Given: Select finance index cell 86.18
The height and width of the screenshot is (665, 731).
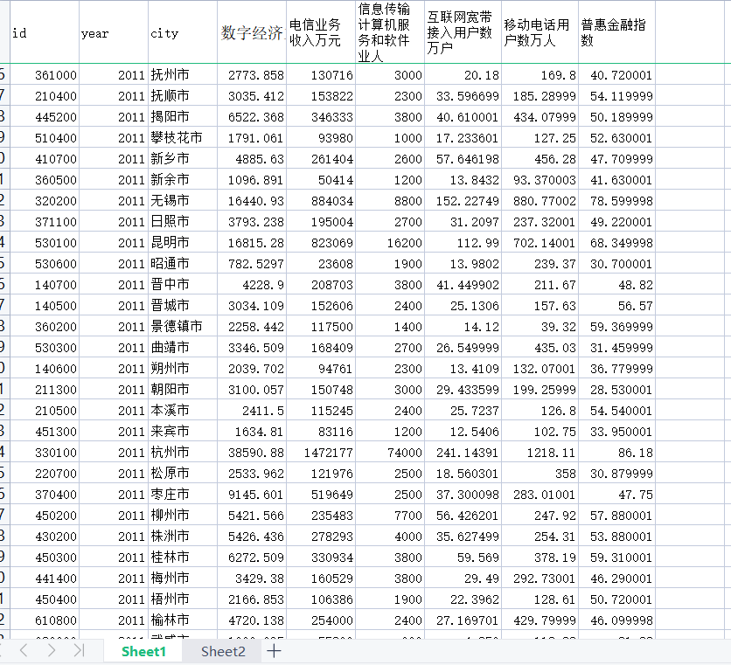Looking at the screenshot, I should (x=616, y=452).
